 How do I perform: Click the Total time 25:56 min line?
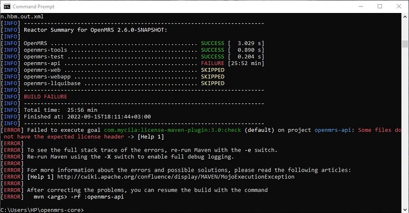(x=60, y=110)
